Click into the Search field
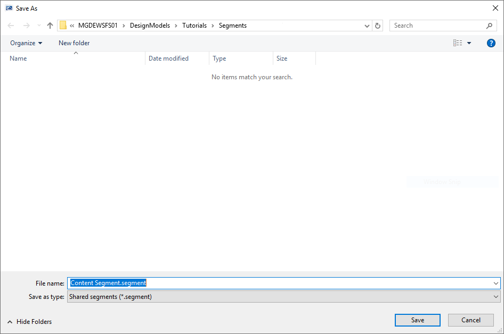Screen dimensions: 504x334 [x=437, y=26]
